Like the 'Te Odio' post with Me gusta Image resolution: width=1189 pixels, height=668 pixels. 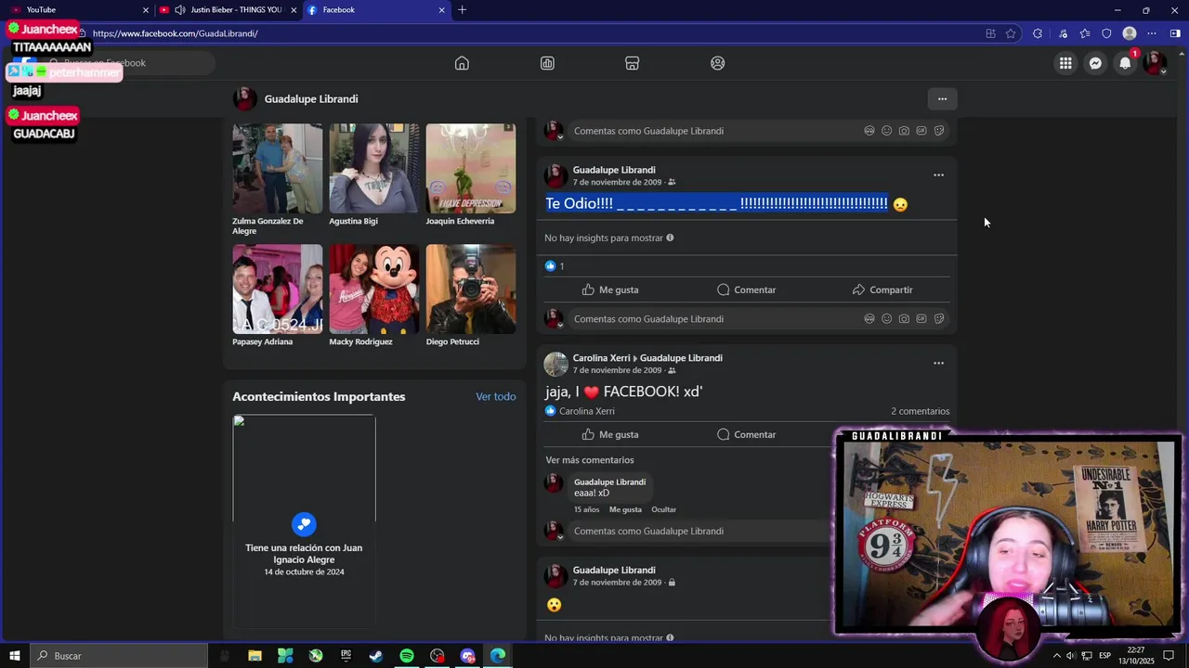(610, 289)
